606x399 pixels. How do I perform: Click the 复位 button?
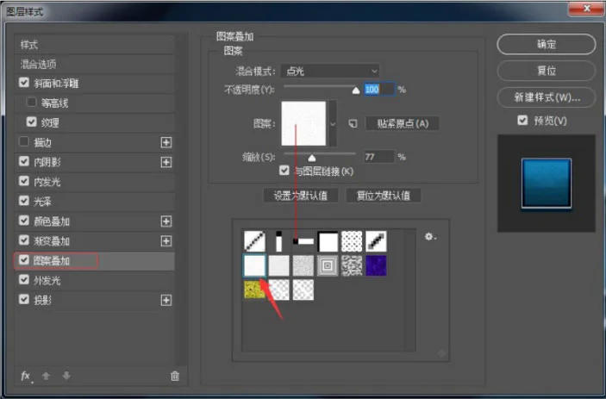[x=547, y=71]
